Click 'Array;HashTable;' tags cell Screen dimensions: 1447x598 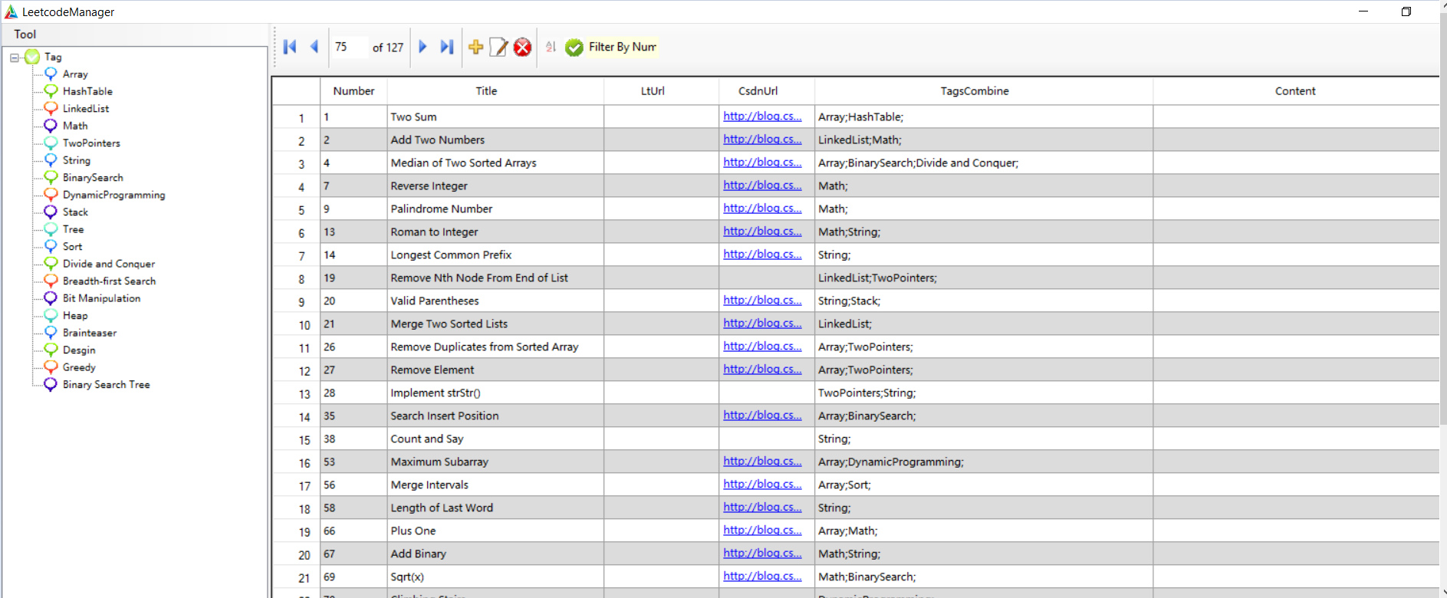[x=983, y=117]
